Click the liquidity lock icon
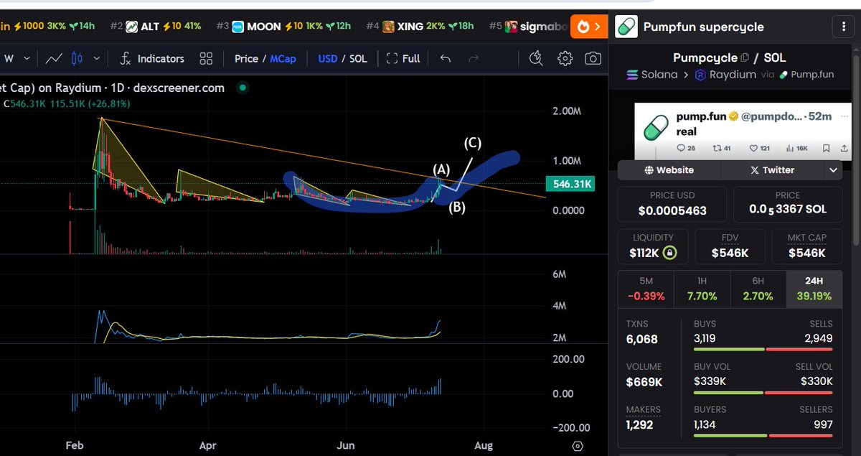Viewport: 861px width, 456px height. pos(669,253)
